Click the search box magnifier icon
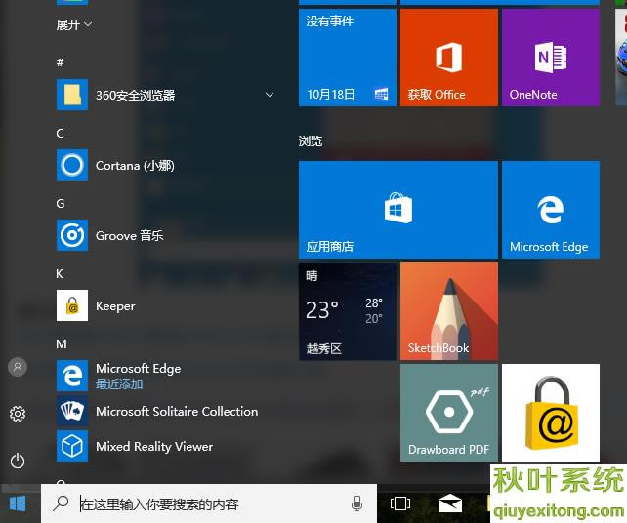Image resolution: width=627 pixels, height=523 pixels. click(x=61, y=503)
